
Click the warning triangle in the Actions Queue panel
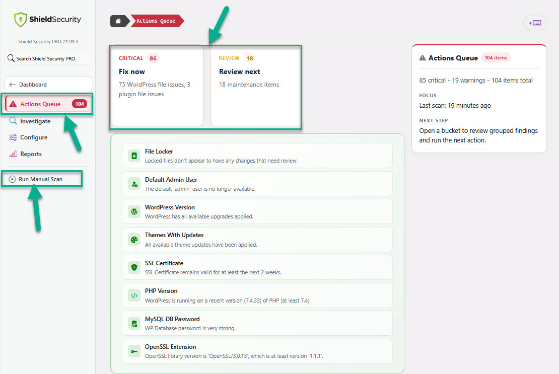(x=423, y=58)
